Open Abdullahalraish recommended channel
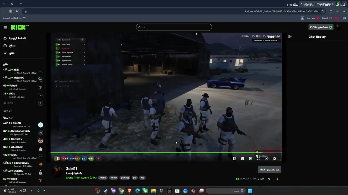 (23, 133)
